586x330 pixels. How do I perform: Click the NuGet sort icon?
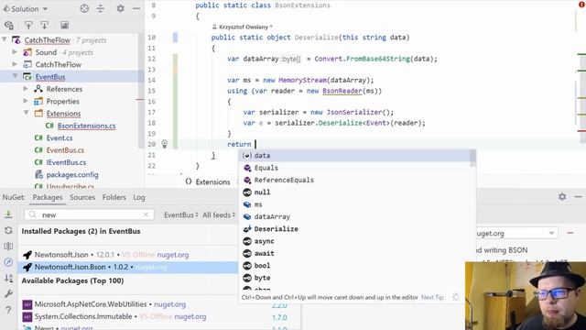coord(8,278)
